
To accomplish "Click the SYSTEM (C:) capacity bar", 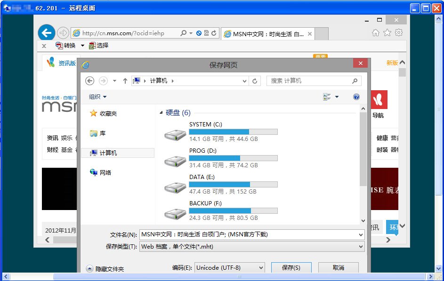I will (x=234, y=132).
